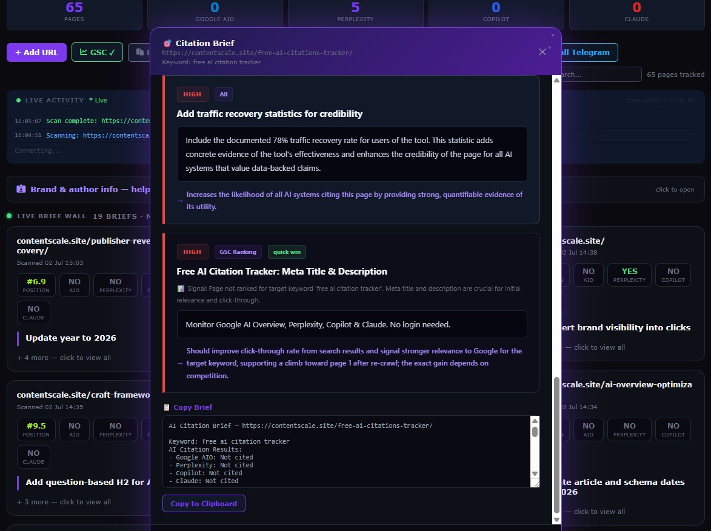This screenshot has height=531, width=711.
Task: Click the brief text area scroll down arrow
Action: point(535,474)
